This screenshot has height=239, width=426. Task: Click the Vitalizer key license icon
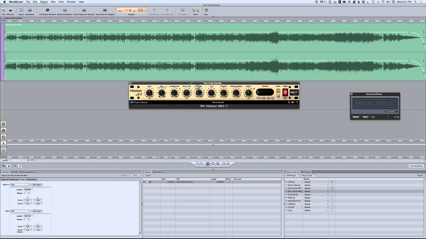click(293, 102)
